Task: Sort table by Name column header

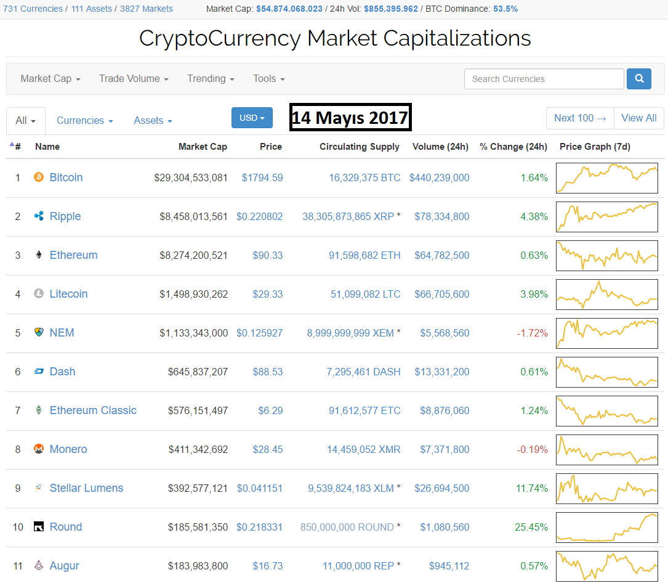Action: (x=47, y=146)
